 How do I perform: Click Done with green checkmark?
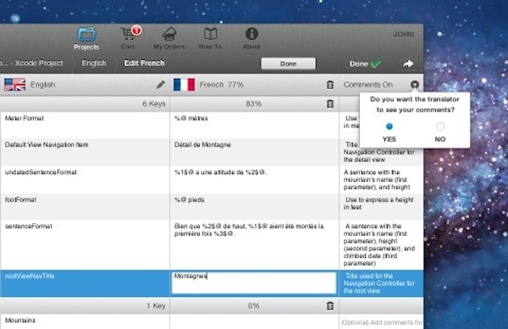coord(365,63)
